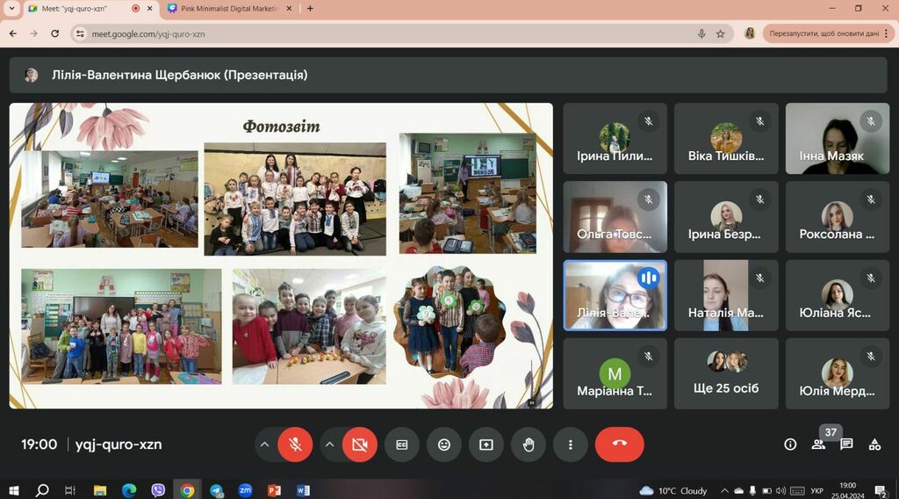Open the Windows notification center
Screen dimensions: 899x499
click(x=881, y=490)
